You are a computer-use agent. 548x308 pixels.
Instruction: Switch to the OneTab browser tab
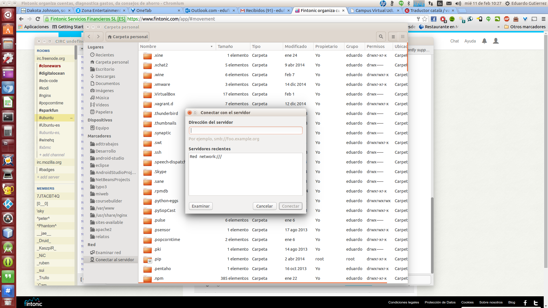tap(155, 11)
